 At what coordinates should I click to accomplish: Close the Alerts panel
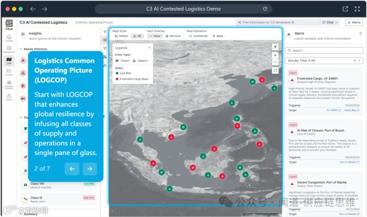[x=360, y=33]
